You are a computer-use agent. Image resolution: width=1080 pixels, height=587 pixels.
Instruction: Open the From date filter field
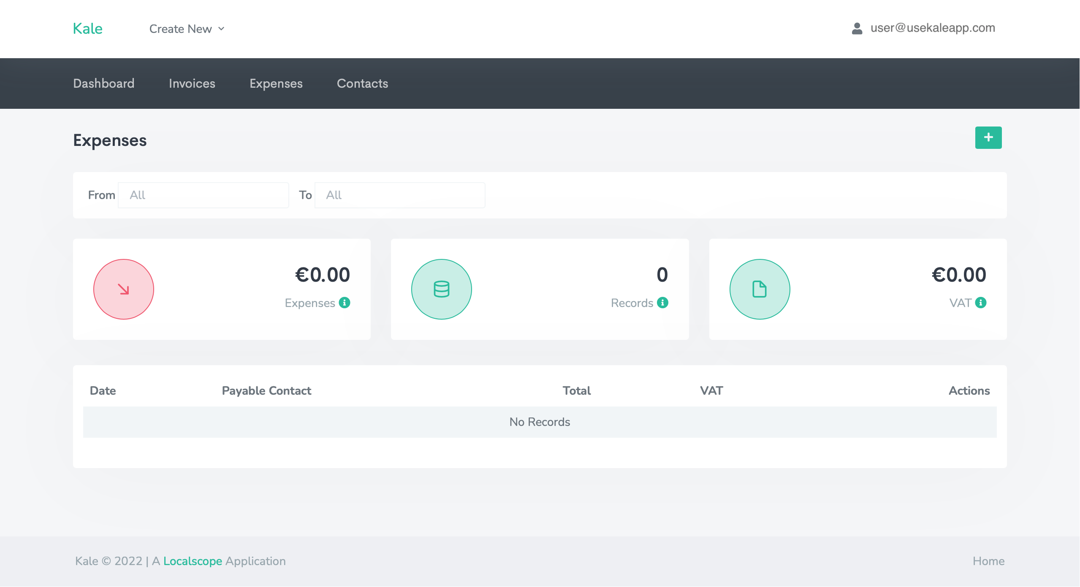click(x=203, y=195)
